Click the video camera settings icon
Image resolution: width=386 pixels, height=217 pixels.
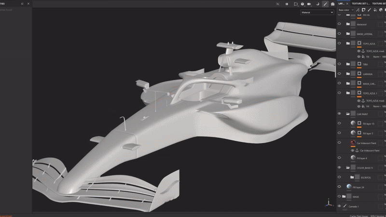tap(309, 4)
